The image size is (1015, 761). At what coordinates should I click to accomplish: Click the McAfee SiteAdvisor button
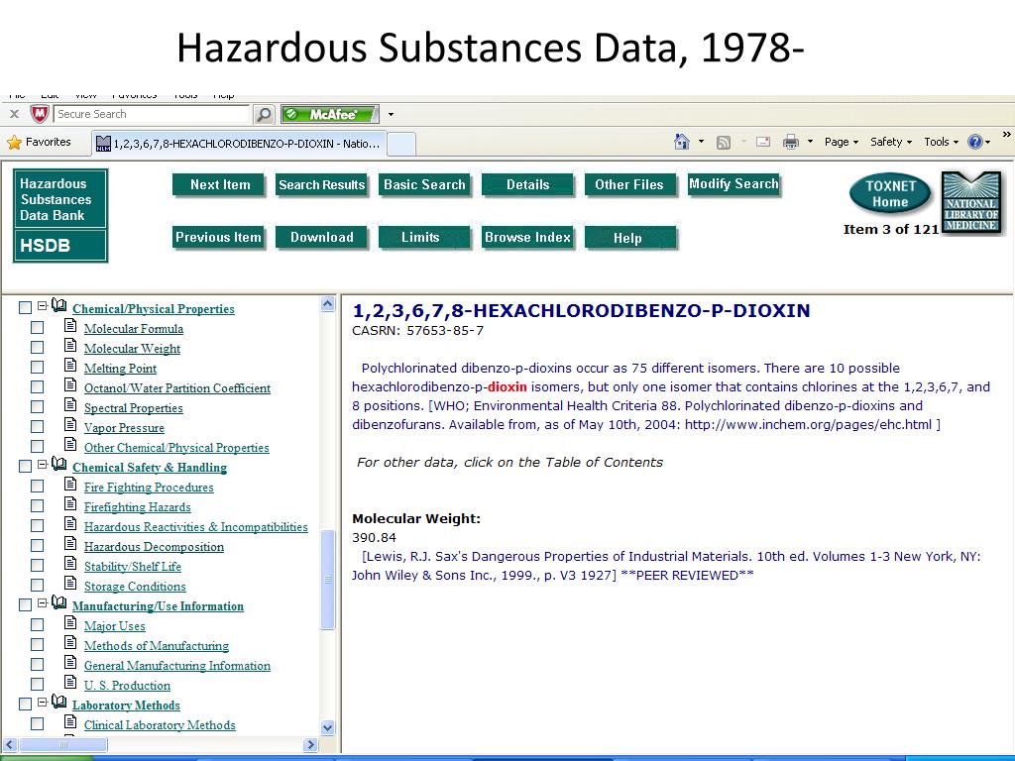click(x=330, y=113)
